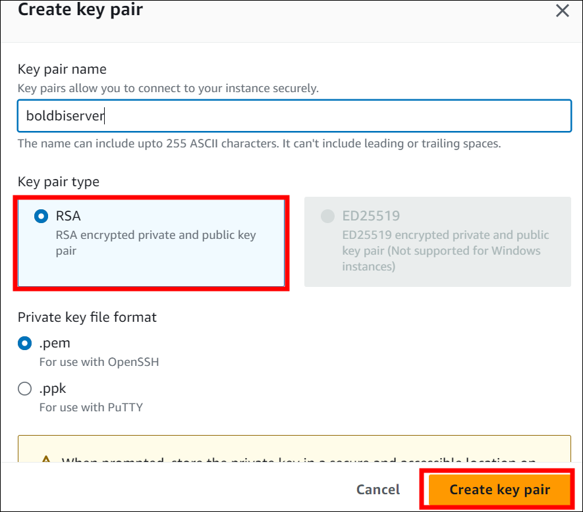The width and height of the screenshot is (583, 512).
Task: Click the ED25519 not-supported description text
Action: pyautogui.click(x=445, y=251)
